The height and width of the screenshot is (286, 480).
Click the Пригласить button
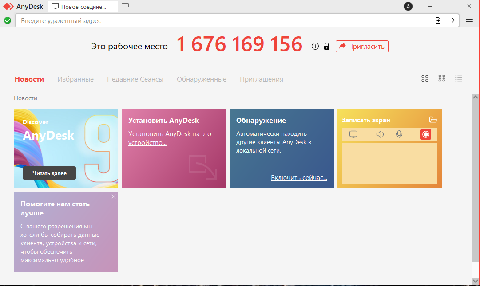click(x=362, y=47)
